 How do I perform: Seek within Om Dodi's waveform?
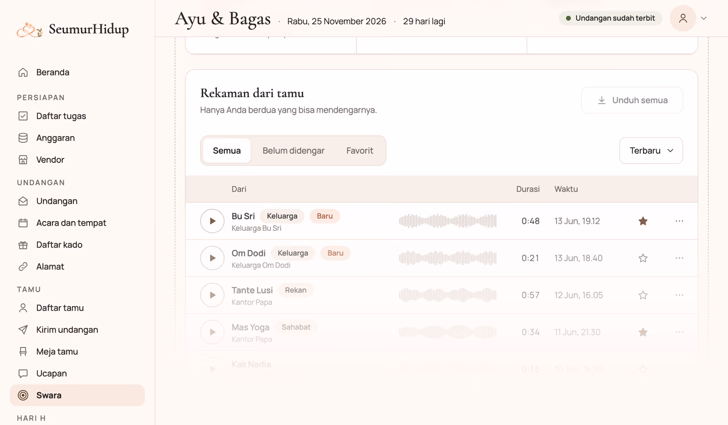(x=448, y=258)
